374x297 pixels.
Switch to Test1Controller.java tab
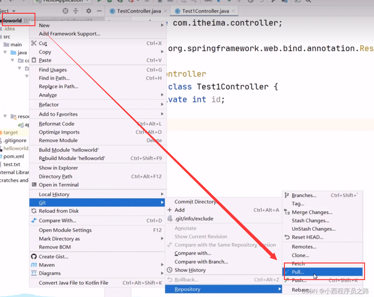[205, 11]
